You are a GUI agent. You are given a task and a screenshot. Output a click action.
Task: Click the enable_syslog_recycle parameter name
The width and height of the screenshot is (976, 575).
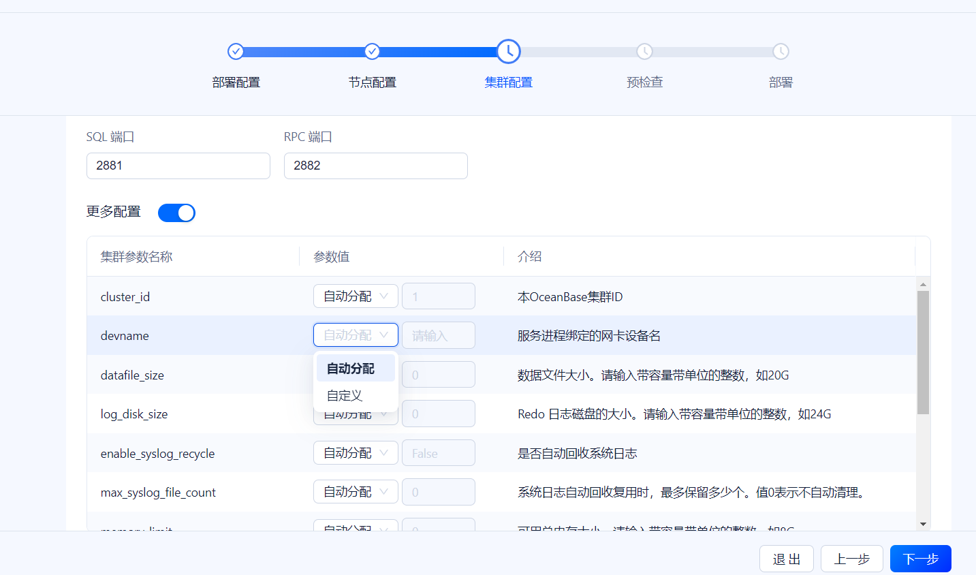[x=157, y=454]
